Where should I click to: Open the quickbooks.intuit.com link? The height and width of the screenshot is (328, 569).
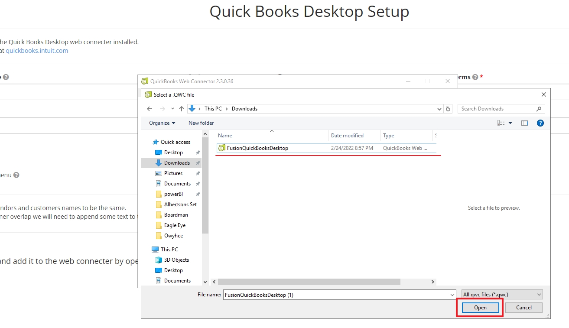click(37, 50)
